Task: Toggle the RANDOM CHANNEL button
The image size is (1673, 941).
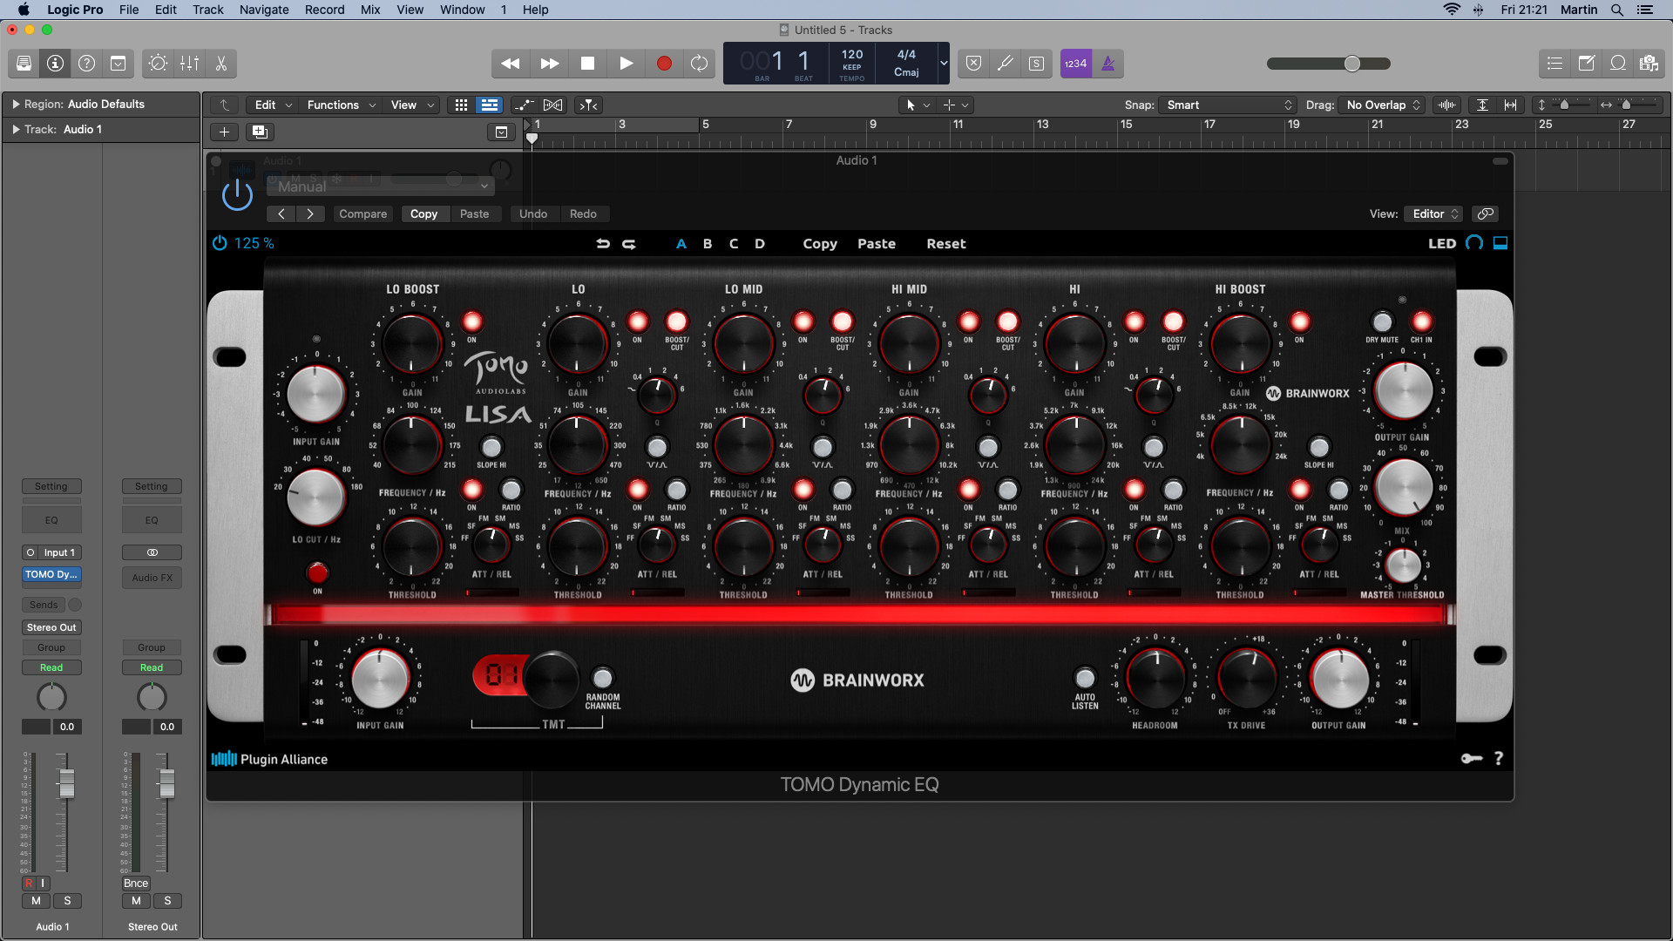Action: pyautogui.click(x=603, y=678)
